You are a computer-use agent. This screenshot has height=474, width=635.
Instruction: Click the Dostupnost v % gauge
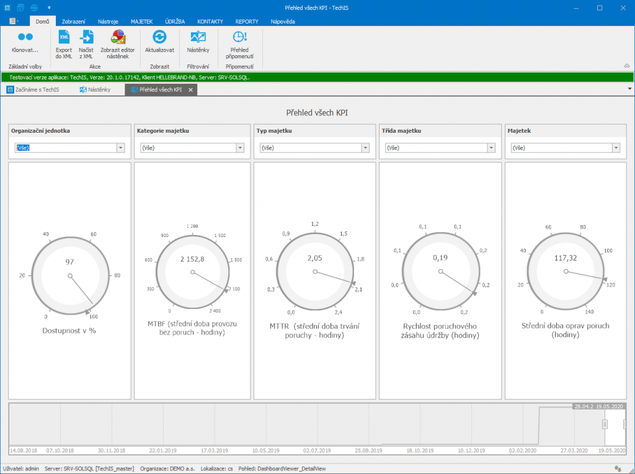click(x=69, y=275)
